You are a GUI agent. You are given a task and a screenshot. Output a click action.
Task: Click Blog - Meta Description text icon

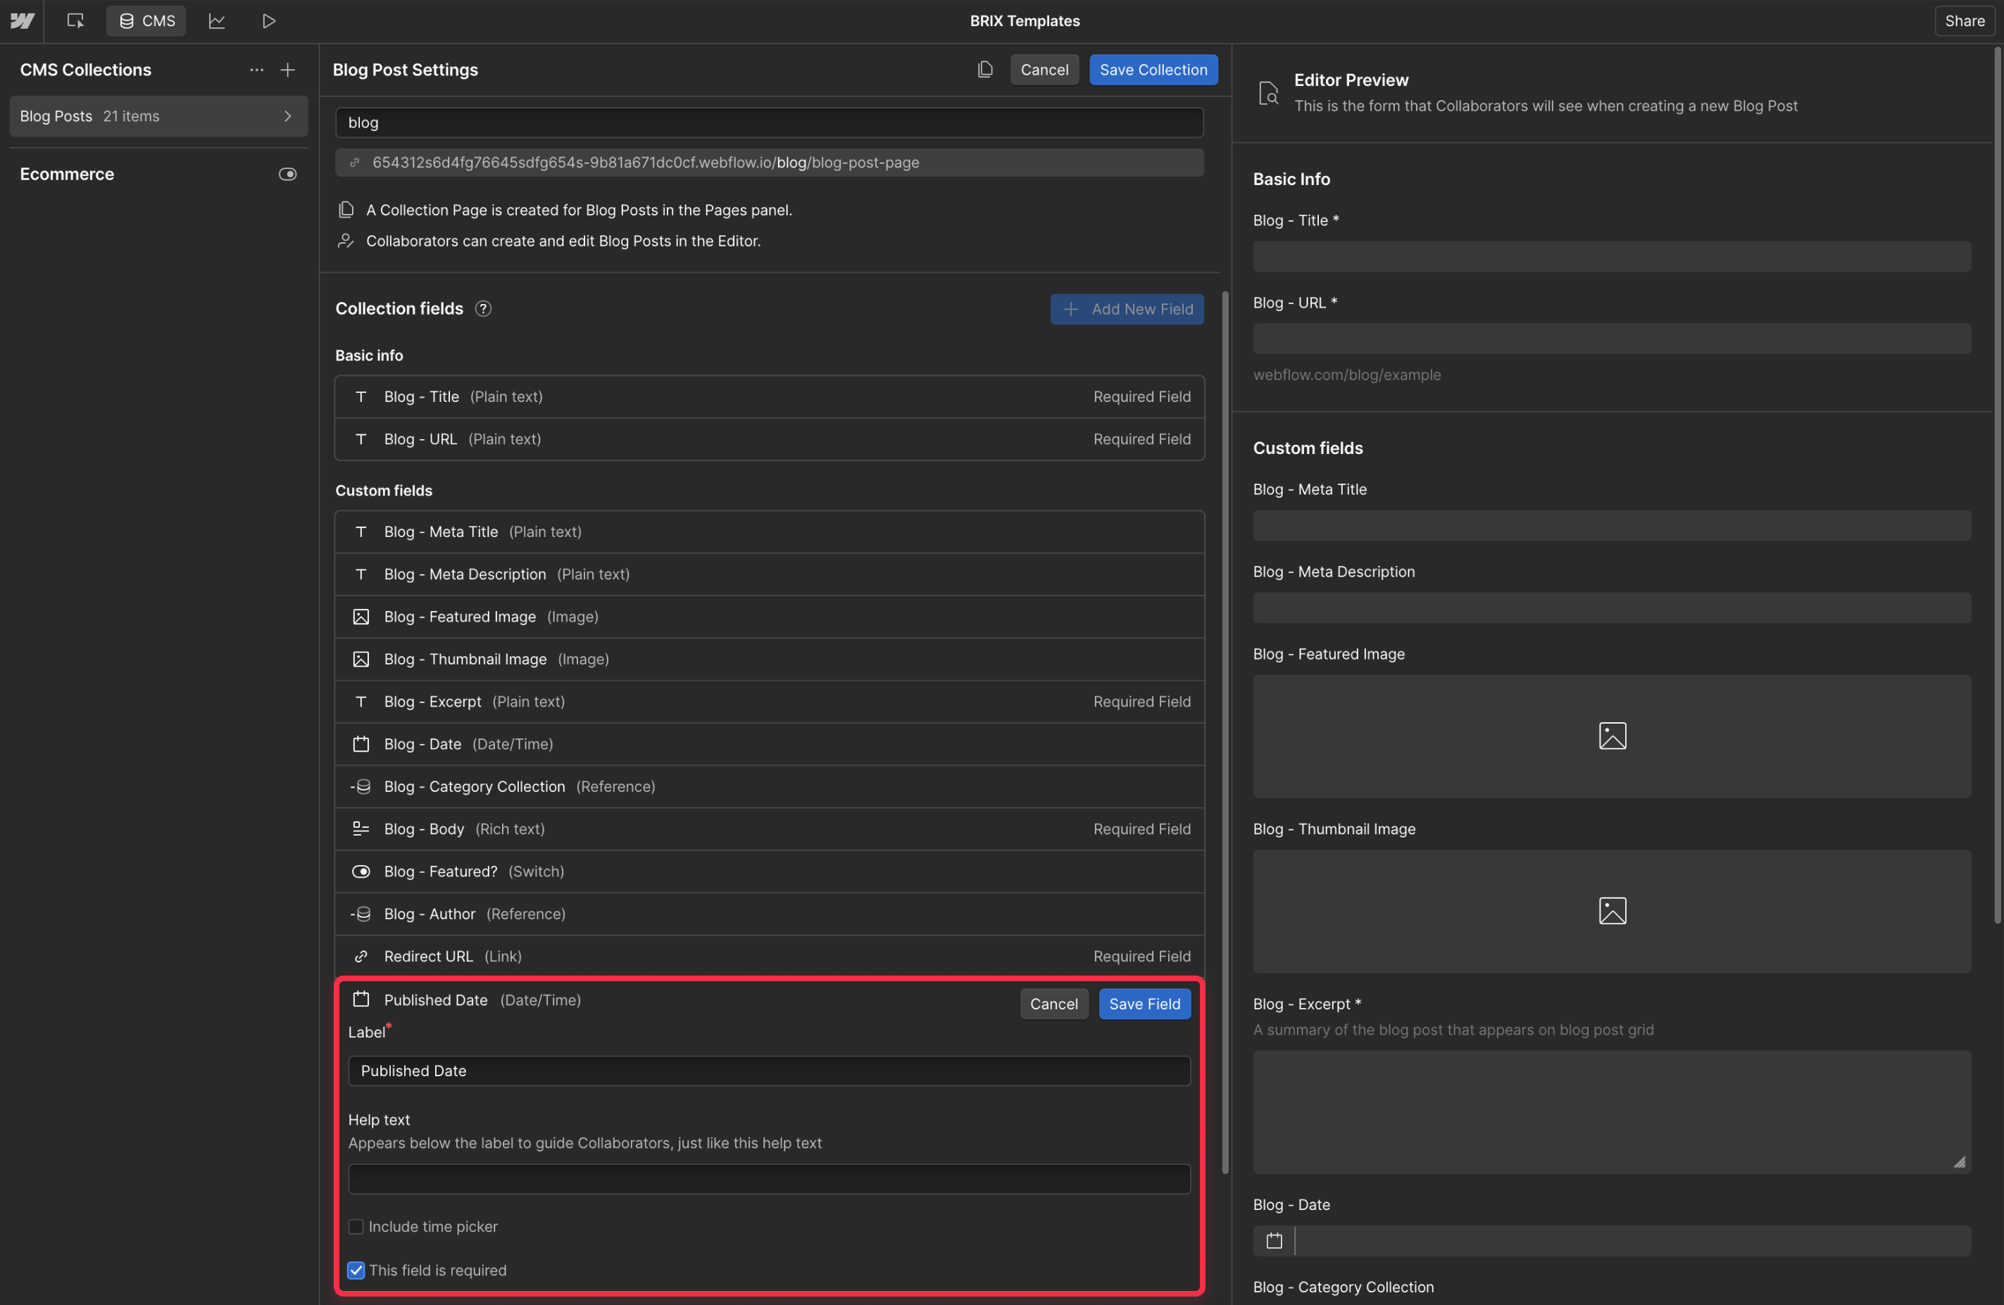tap(361, 574)
